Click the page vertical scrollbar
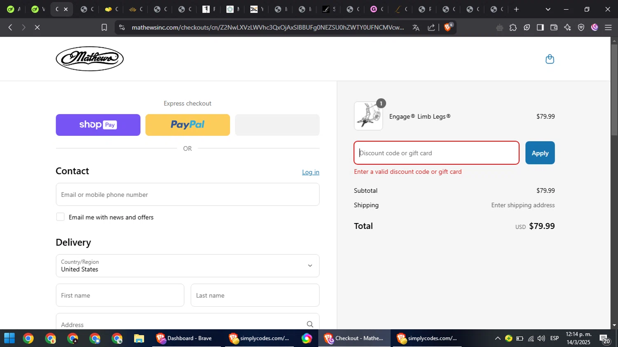 (x=614, y=90)
